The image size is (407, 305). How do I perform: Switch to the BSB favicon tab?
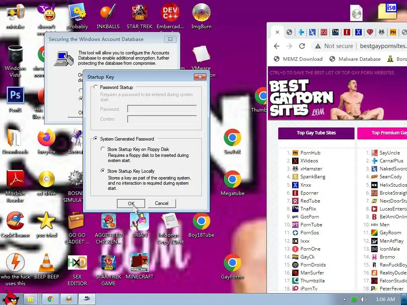click(x=324, y=32)
